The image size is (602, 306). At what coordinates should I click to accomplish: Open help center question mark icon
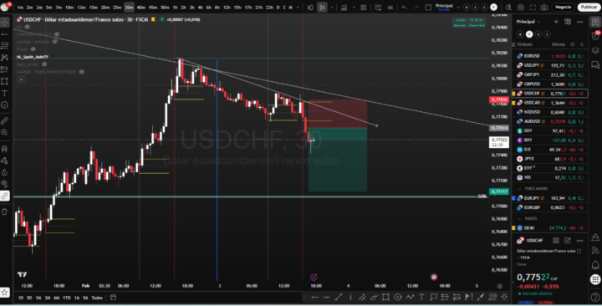(x=595, y=297)
